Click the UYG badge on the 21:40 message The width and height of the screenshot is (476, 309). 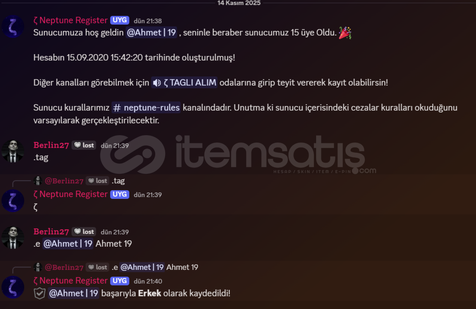(x=120, y=281)
